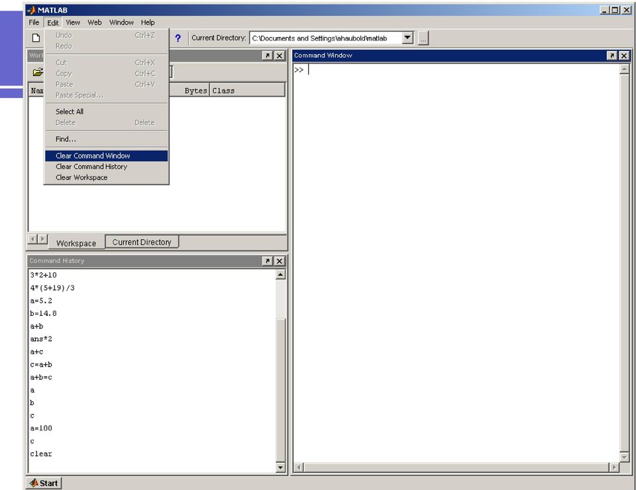Image resolution: width=636 pixels, height=490 pixels.
Task: Click Command Window horizontal scroll left arrow
Action: pyautogui.click(x=299, y=467)
